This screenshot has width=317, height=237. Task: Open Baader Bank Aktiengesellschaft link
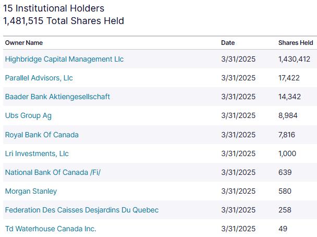tap(57, 97)
